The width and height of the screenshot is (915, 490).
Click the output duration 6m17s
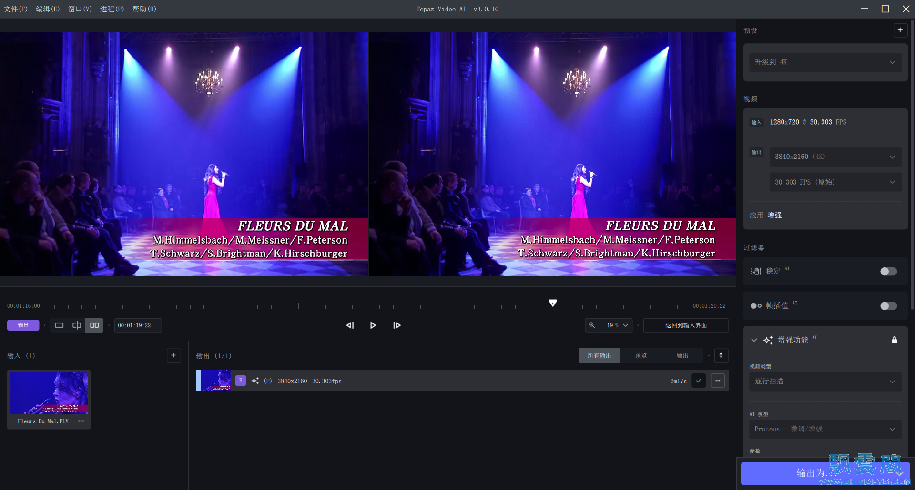678,381
